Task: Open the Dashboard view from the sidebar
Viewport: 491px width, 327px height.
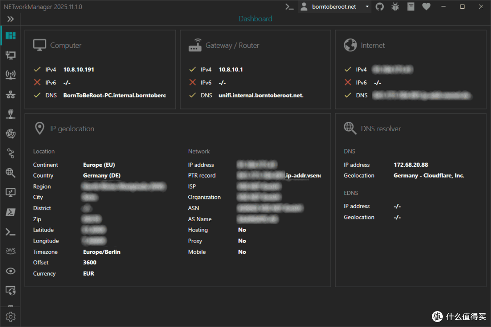Action: [x=10, y=36]
